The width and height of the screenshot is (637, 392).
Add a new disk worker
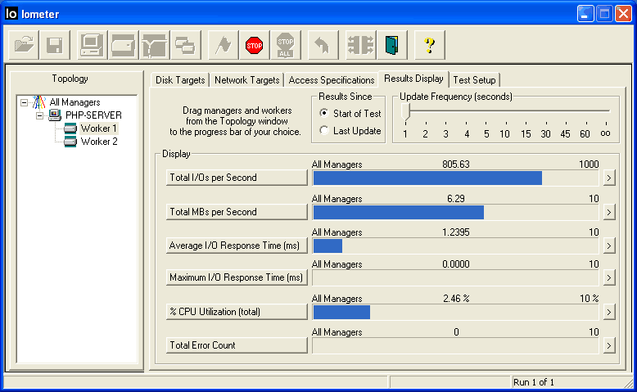[x=123, y=45]
